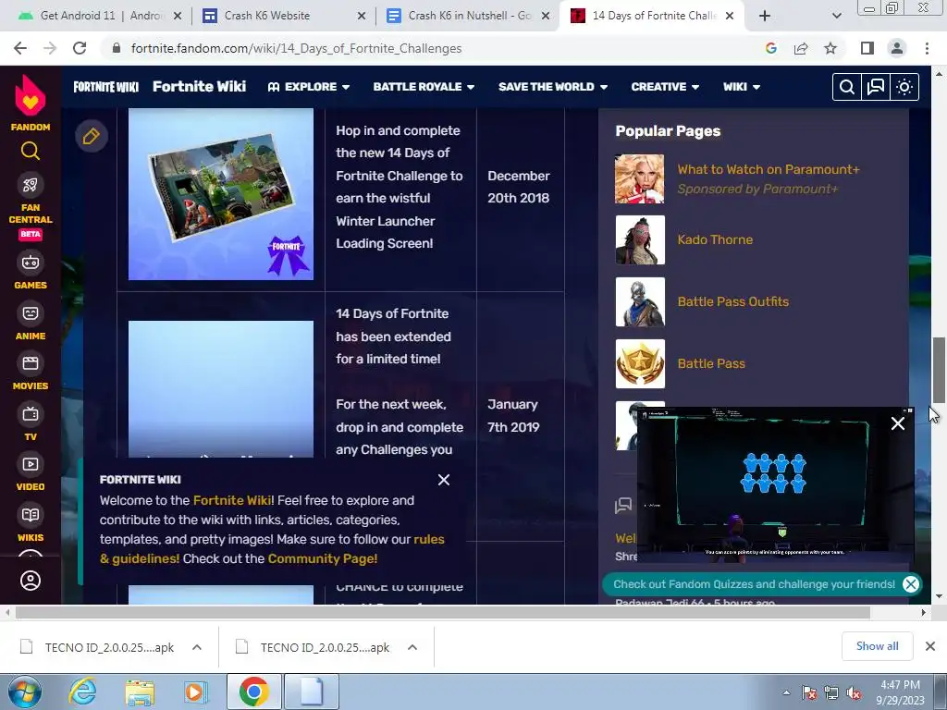This screenshot has height=710, width=947.
Task: Bookmark this page with the star icon
Action: click(830, 48)
